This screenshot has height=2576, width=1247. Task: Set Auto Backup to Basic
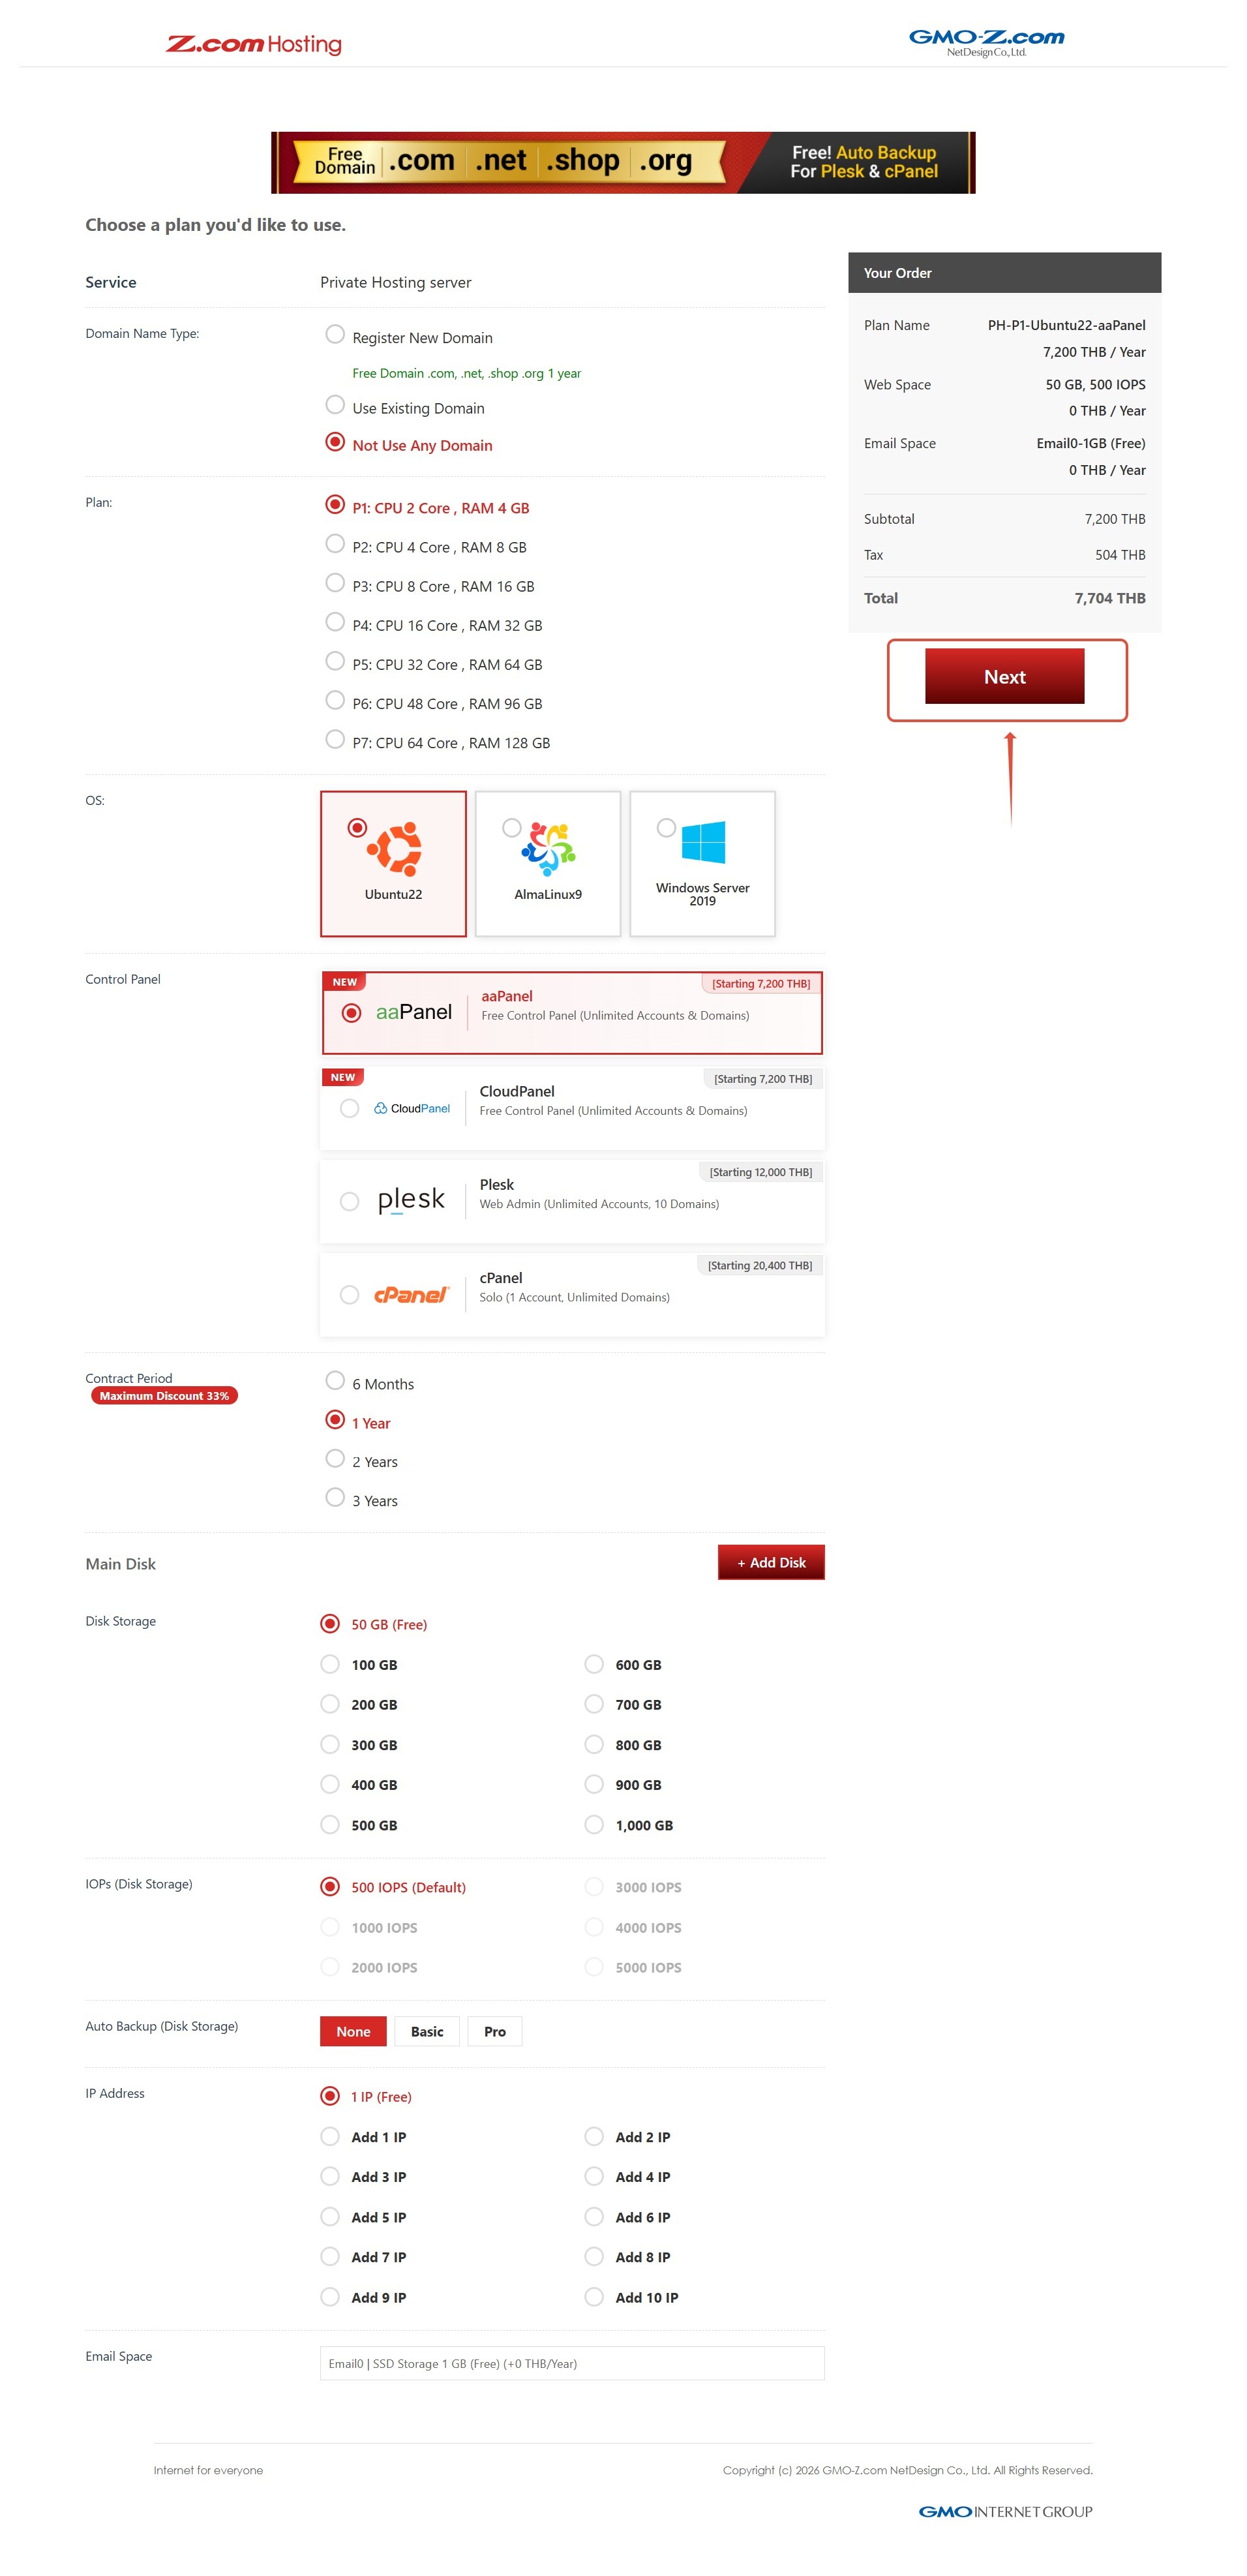(x=427, y=2031)
